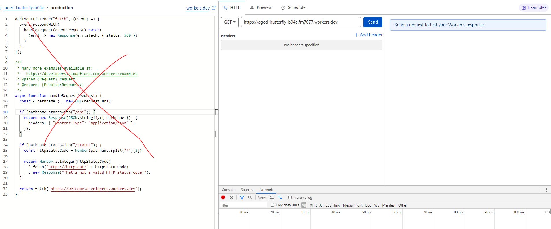The image size is (551, 229).
Task: Click the request URL input field
Action: coord(301,22)
